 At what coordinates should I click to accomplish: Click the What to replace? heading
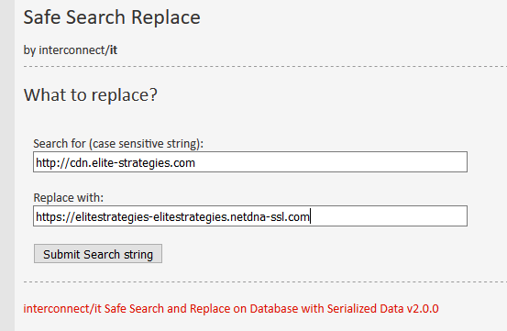click(x=91, y=94)
